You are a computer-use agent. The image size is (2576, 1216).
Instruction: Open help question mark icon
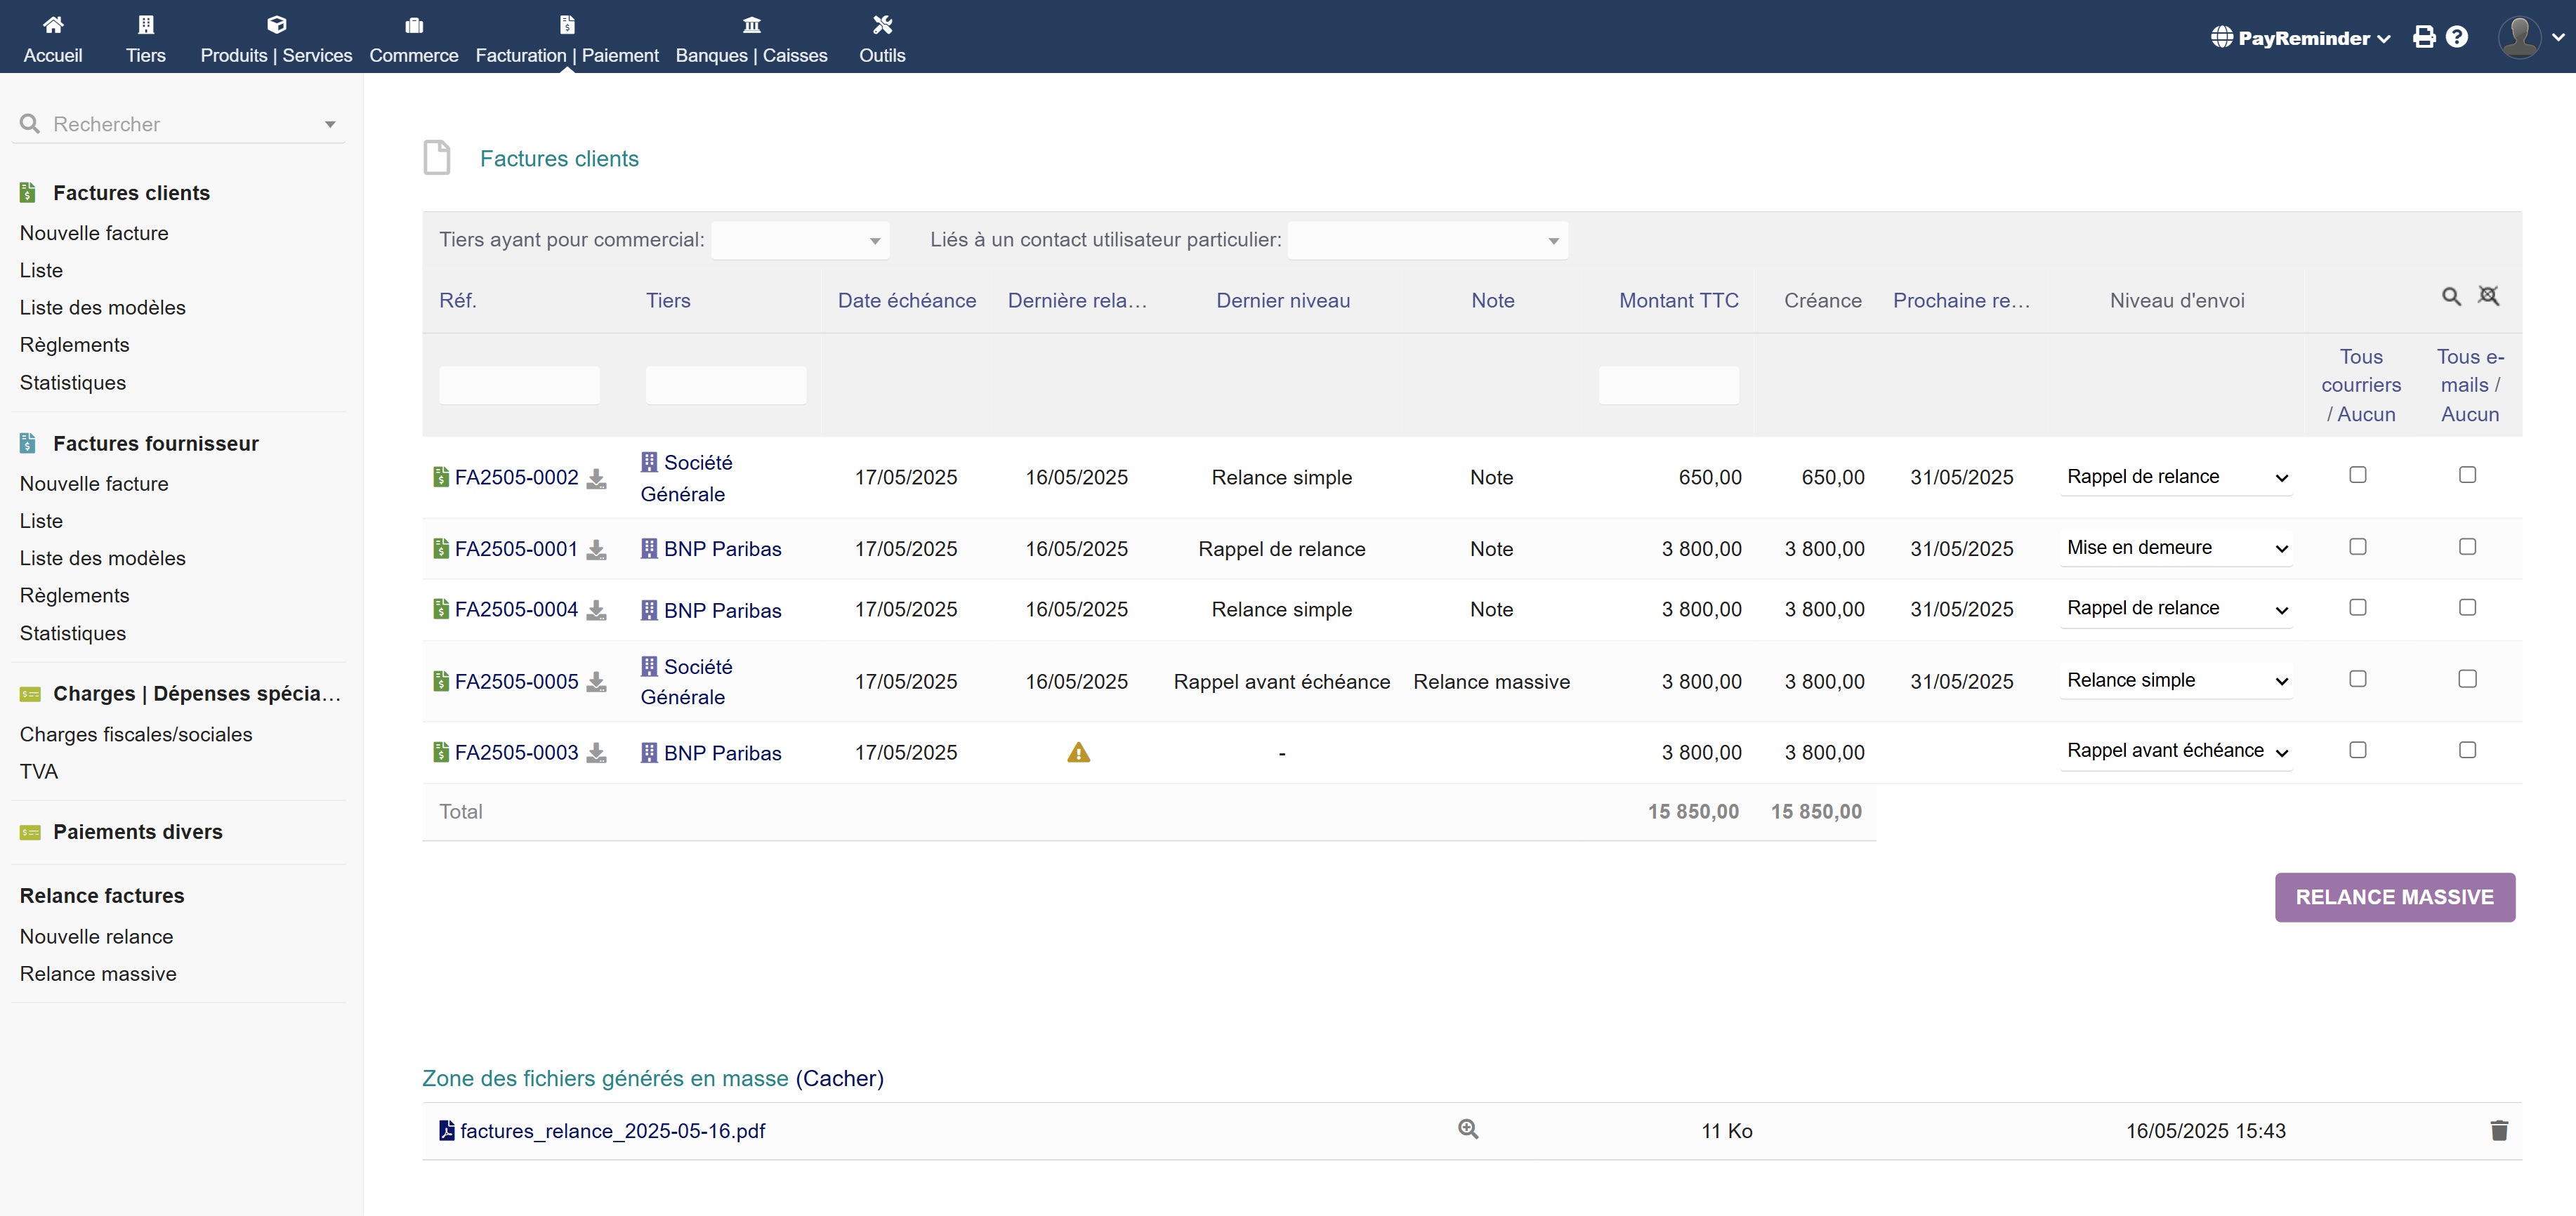2456,38
